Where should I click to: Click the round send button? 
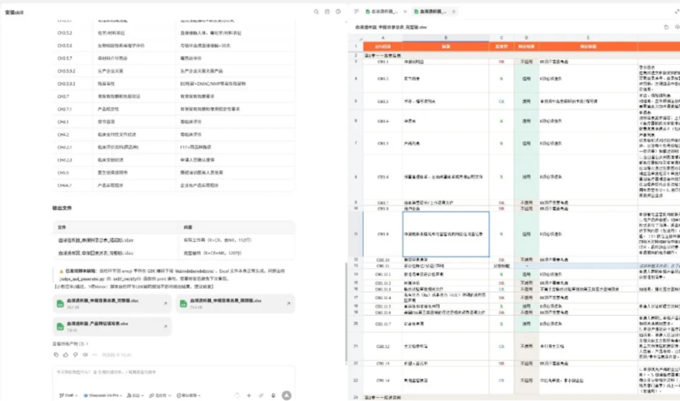pyautogui.click(x=287, y=395)
